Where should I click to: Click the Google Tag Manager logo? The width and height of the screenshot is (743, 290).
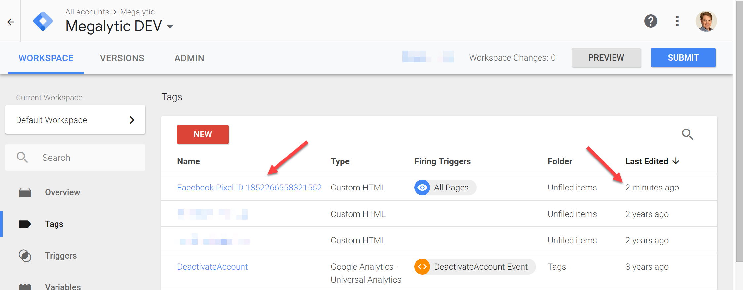(43, 21)
